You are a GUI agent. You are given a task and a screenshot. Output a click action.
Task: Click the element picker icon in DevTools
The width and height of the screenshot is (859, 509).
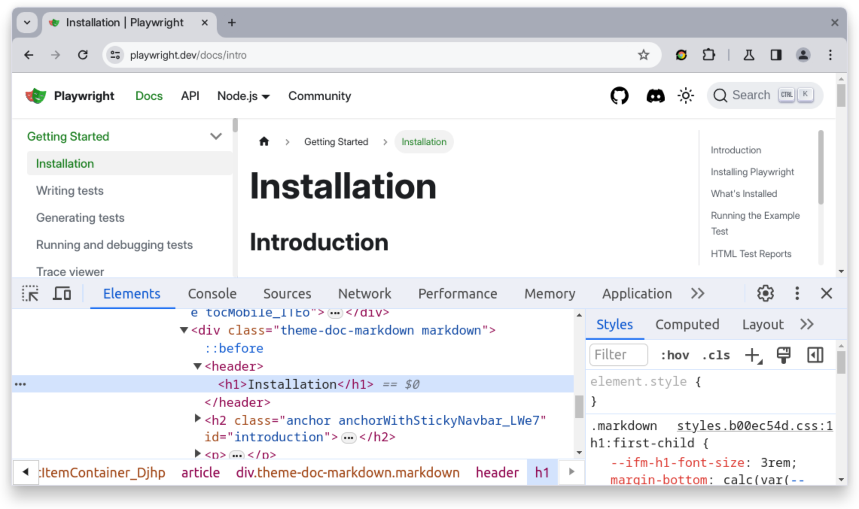pyautogui.click(x=30, y=293)
